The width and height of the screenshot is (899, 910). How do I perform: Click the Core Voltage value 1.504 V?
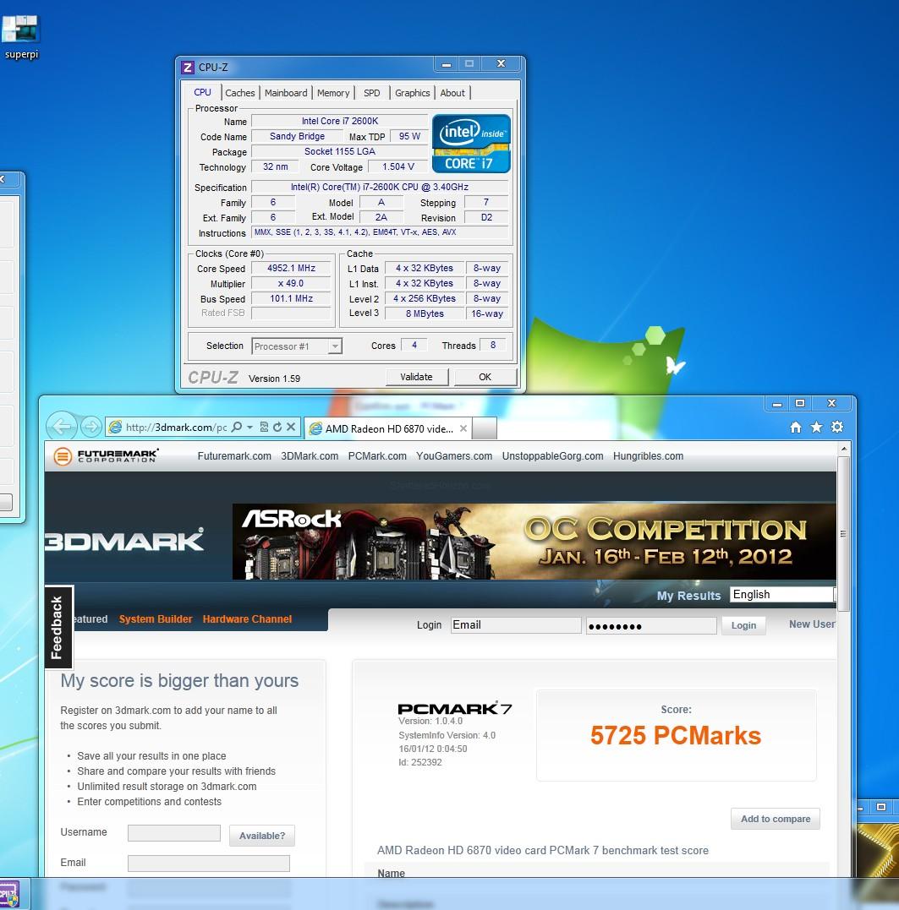point(398,166)
